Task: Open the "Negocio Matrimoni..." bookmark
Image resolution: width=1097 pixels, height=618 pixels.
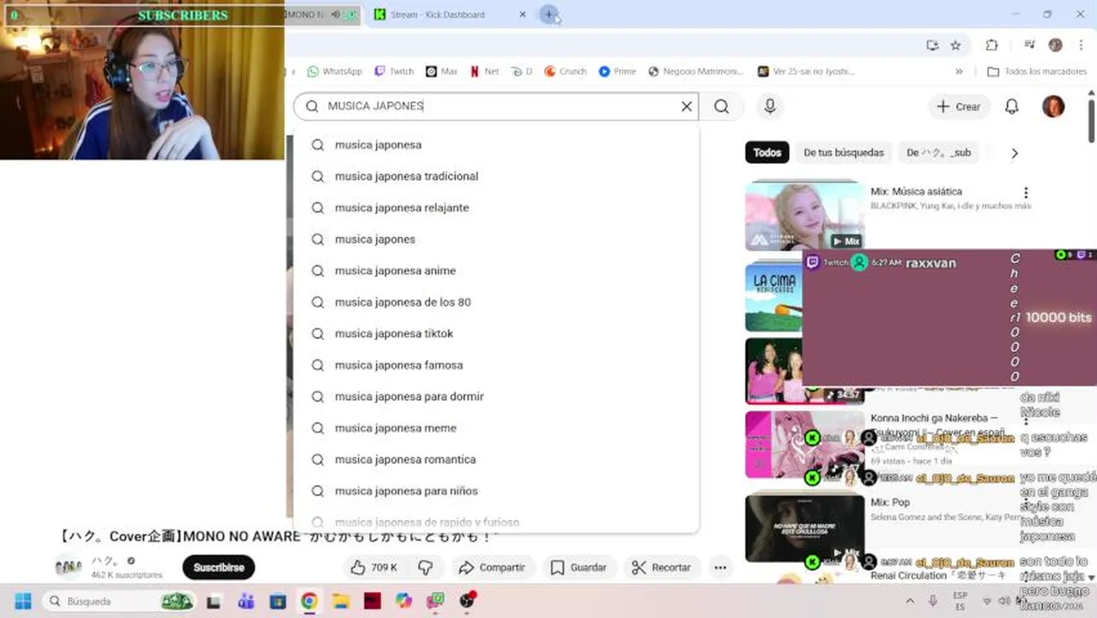Action: pyautogui.click(x=696, y=71)
